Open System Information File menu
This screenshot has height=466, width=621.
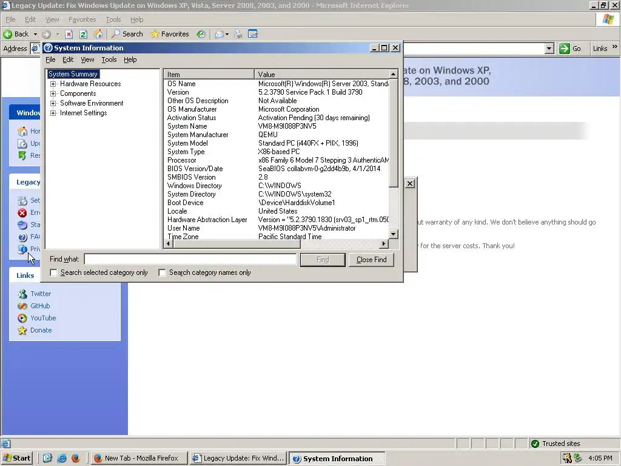50,59
